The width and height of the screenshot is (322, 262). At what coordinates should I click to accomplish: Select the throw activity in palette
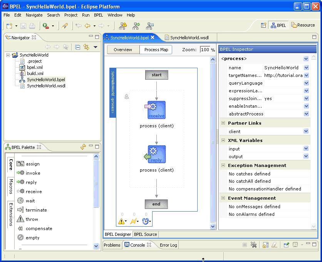(x=27, y=219)
